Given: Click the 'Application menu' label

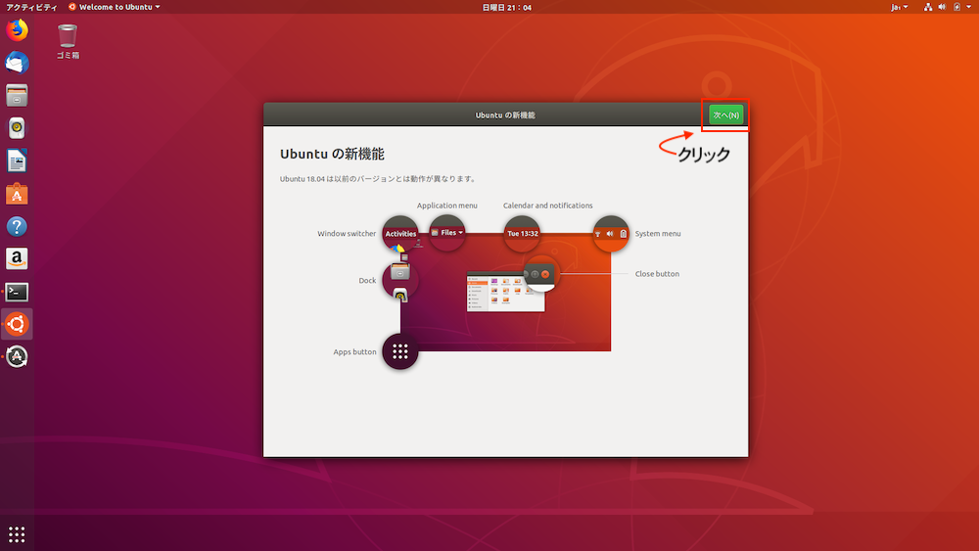Looking at the screenshot, I should click(x=447, y=206).
